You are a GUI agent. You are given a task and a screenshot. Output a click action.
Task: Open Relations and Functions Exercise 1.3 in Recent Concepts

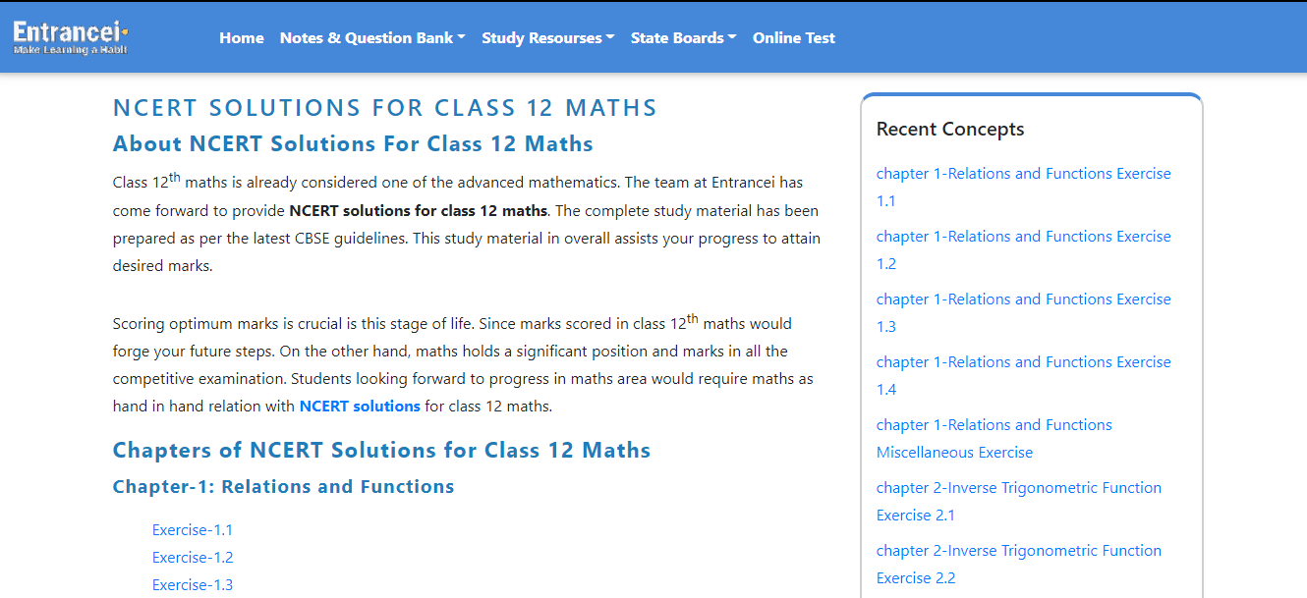(x=1023, y=312)
